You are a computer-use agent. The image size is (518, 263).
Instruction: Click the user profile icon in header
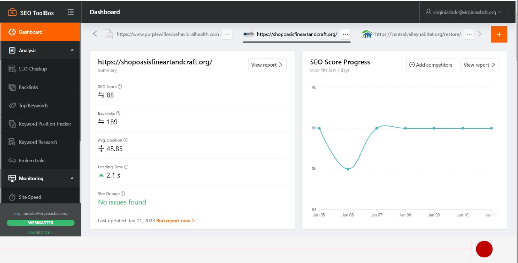[x=429, y=12]
